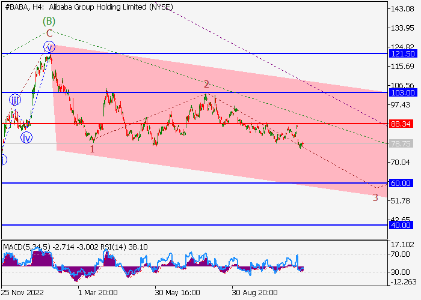421x300 pixels.
Task: Click the blue 40.00 price level tag
Action: point(401,225)
